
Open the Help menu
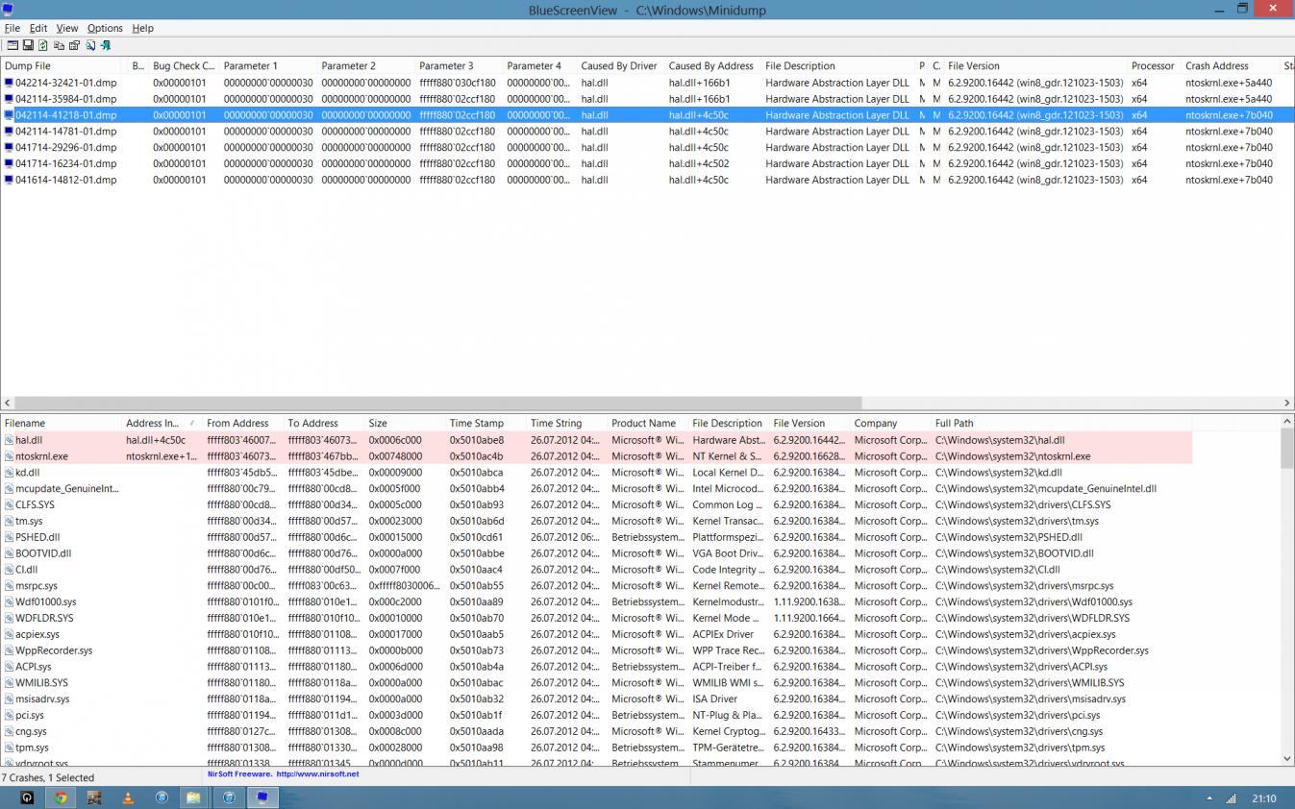(142, 28)
